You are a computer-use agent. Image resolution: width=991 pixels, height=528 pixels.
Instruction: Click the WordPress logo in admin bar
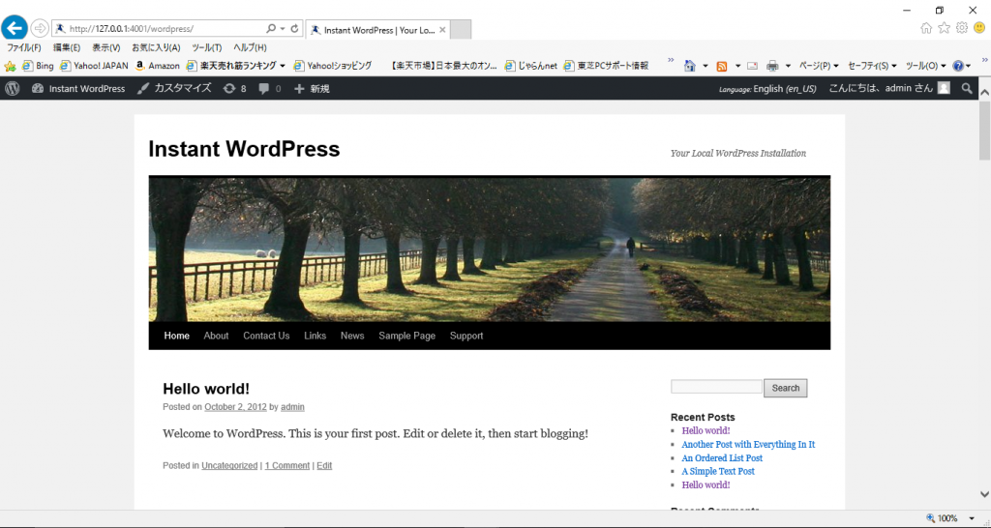[13, 89]
